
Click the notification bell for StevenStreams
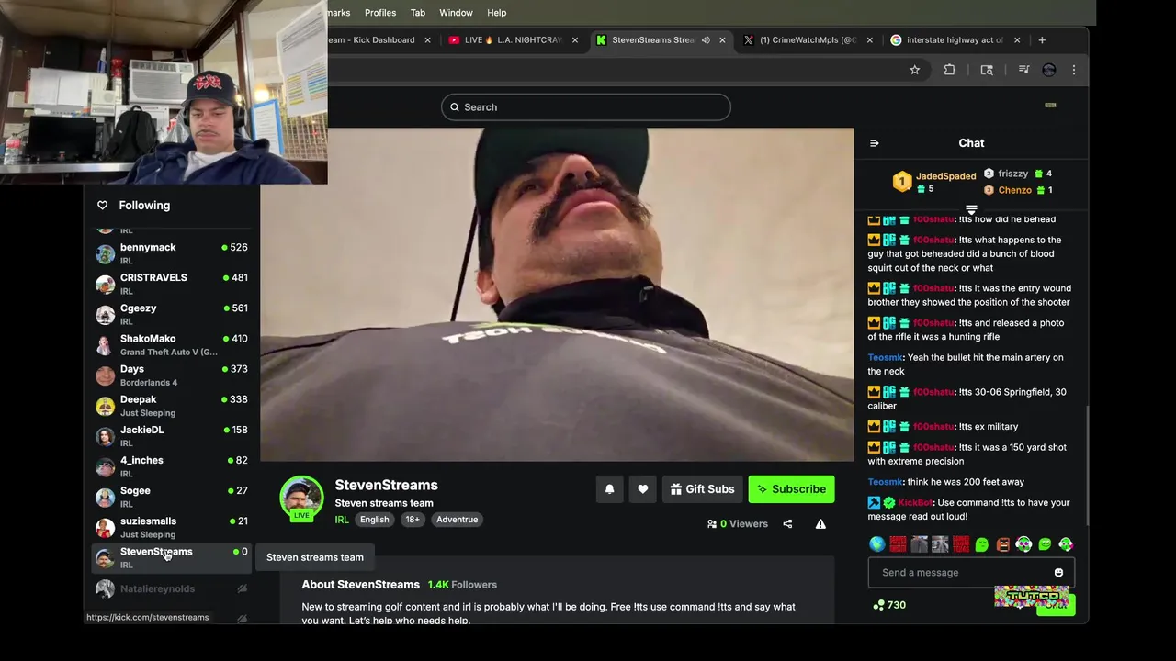[x=609, y=489]
